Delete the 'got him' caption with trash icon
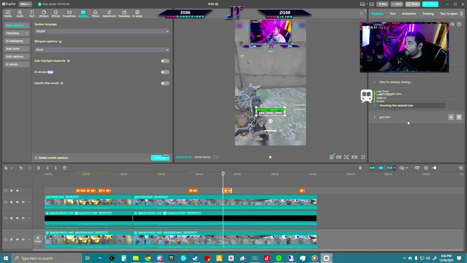This screenshot has width=467, height=263. (459, 117)
